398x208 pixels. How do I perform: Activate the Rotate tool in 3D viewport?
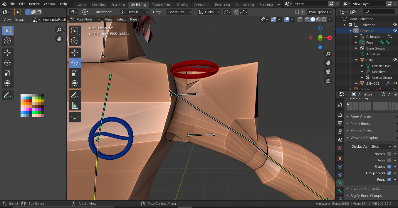[x=75, y=63]
